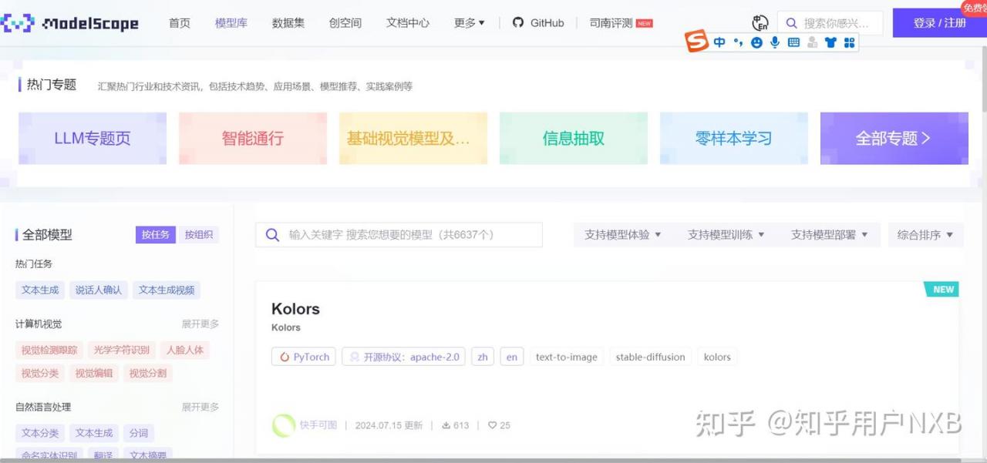Expand the 更多 navigation dropdown
987x463 pixels.
tap(470, 23)
